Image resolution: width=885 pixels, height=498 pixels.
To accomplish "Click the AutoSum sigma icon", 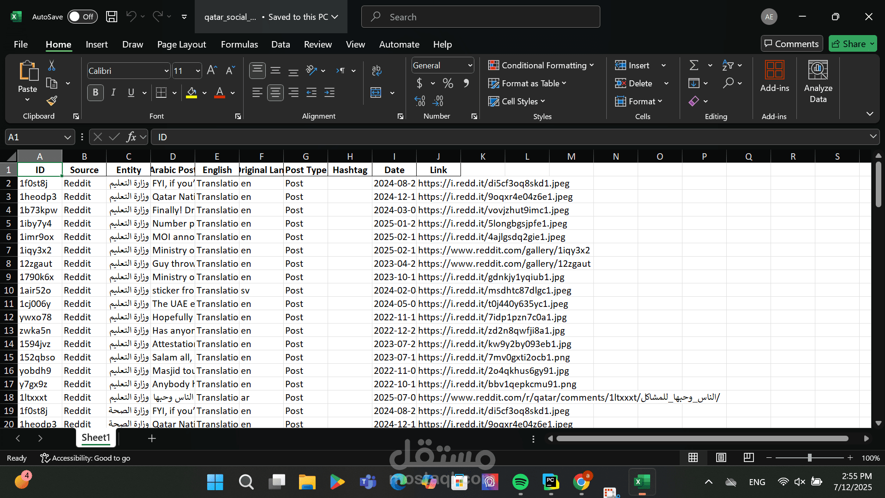I will coord(694,66).
